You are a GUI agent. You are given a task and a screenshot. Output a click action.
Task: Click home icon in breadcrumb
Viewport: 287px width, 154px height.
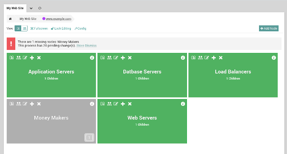(x=10, y=19)
